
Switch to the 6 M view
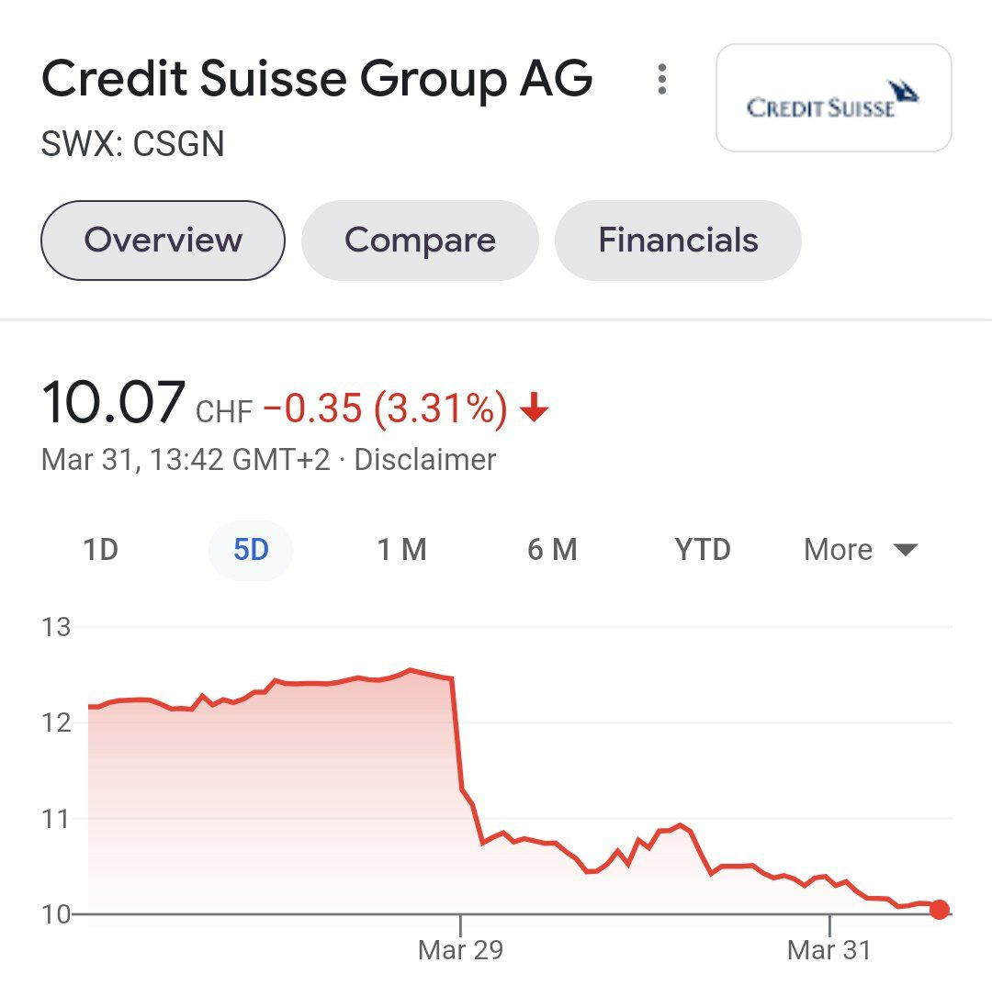coord(552,549)
